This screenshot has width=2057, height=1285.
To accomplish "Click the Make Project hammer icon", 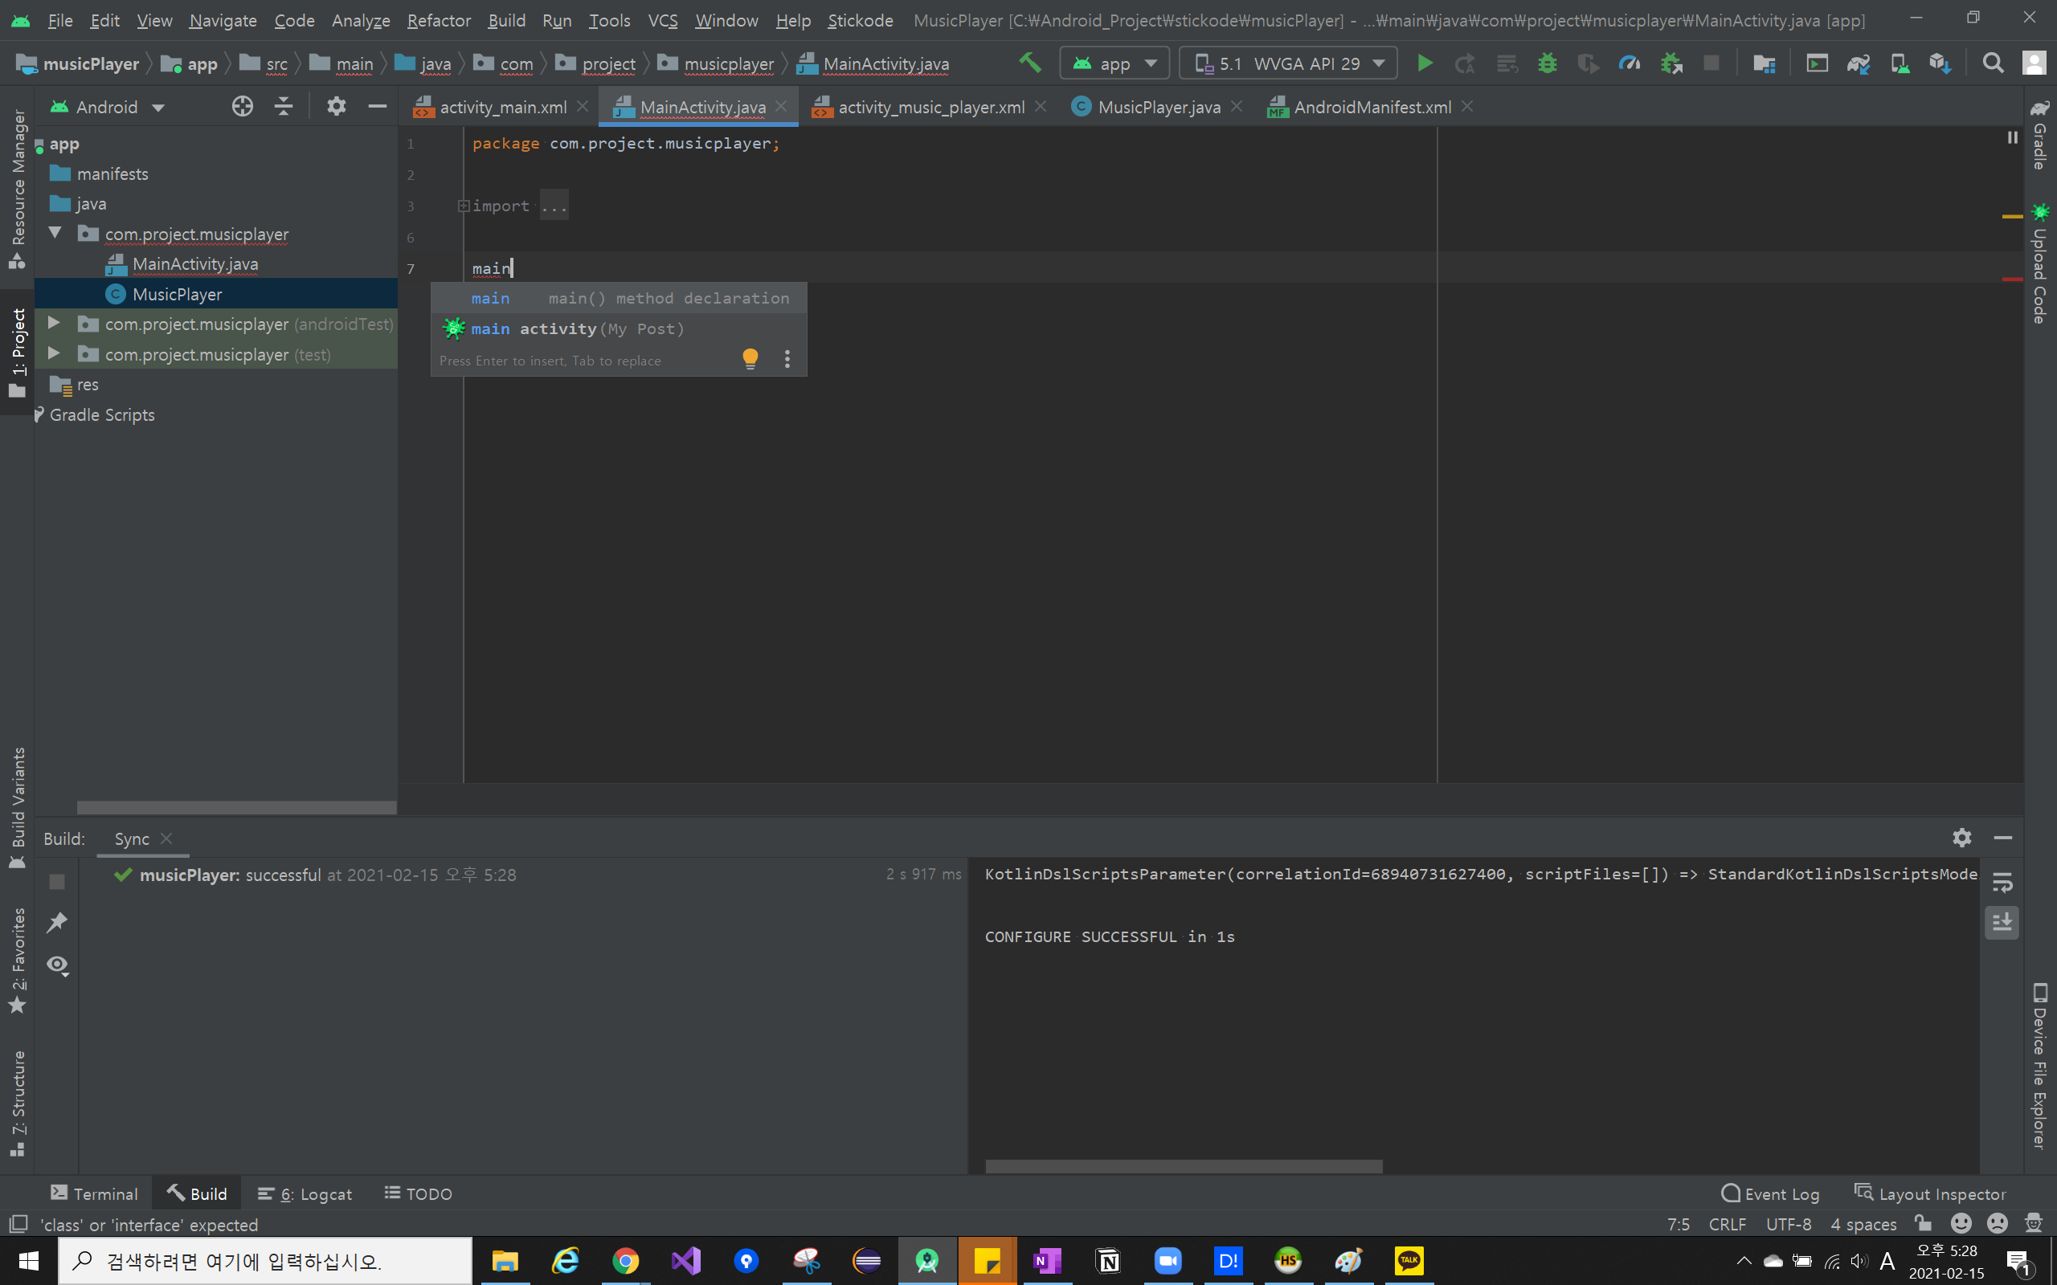I will [1029, 63].
